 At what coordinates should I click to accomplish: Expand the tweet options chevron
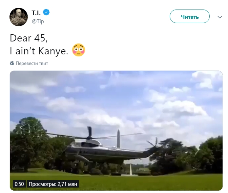[220, 17]
